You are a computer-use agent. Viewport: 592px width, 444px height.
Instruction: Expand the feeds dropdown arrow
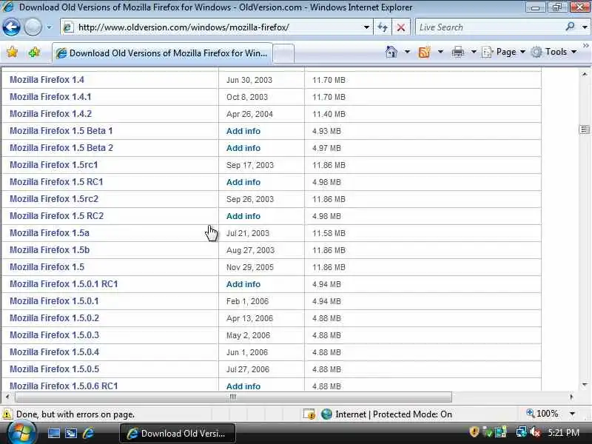440,52
